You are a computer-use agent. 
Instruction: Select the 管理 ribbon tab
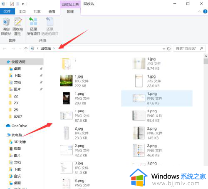70,12
